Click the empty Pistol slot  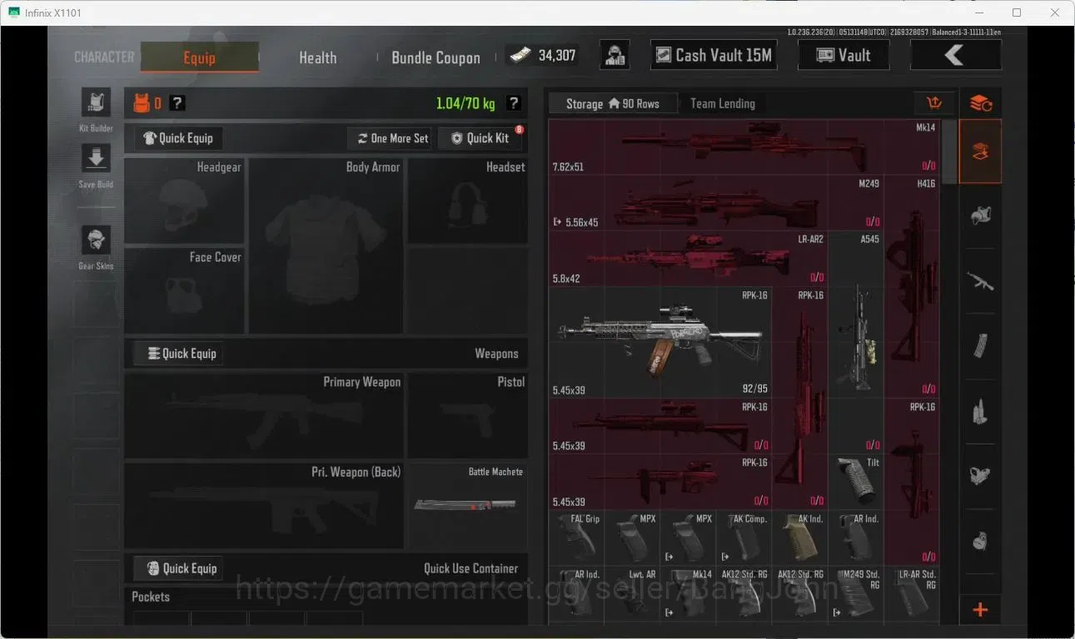[467, 415]
